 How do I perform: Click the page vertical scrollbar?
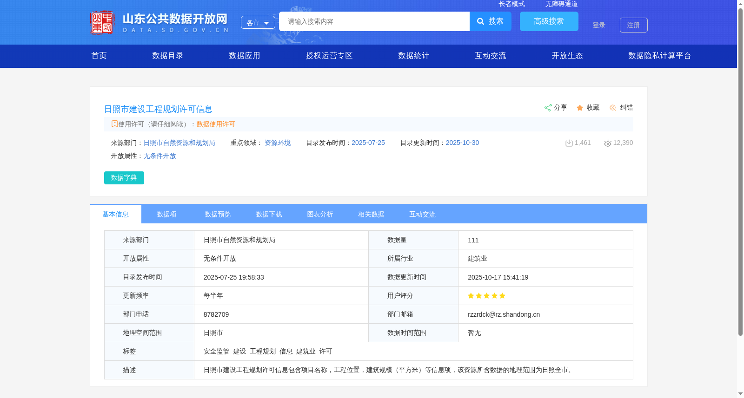click(740, 172)
